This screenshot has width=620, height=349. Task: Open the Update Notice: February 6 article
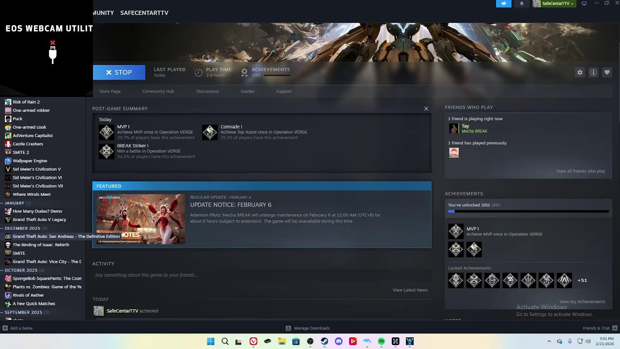click(231, 205)
